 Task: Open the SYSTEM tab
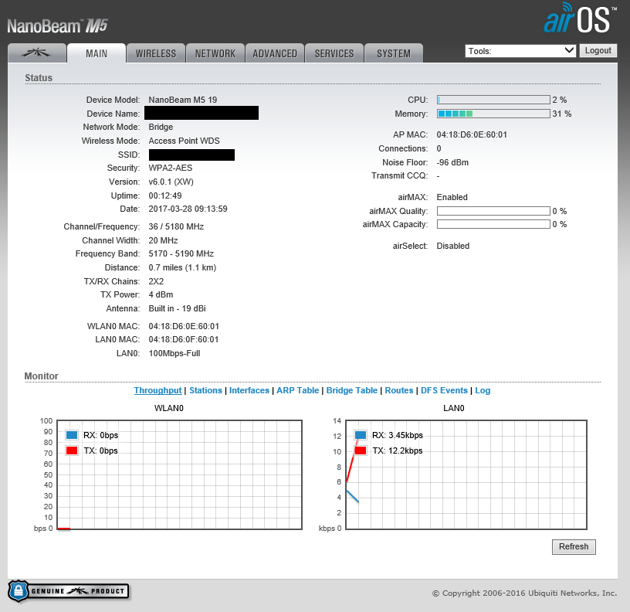click(x=394, y=53)
